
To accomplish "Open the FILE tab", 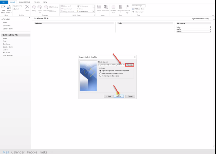I will pos(4,2).
